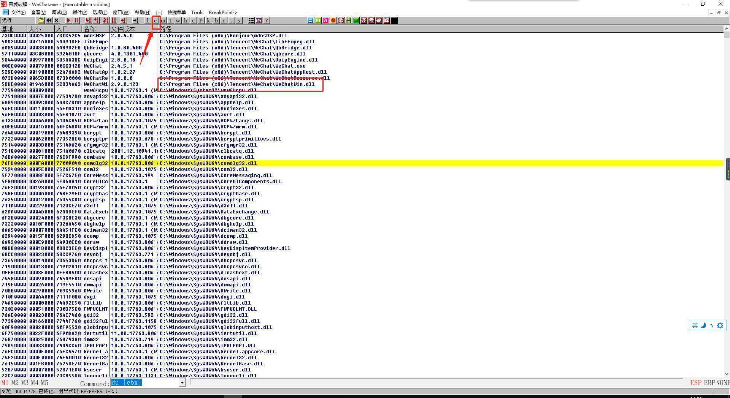The height and width of the screenshot is (398, 730).
Task: Click the red Run program icon
Action: tap(68, 21)
